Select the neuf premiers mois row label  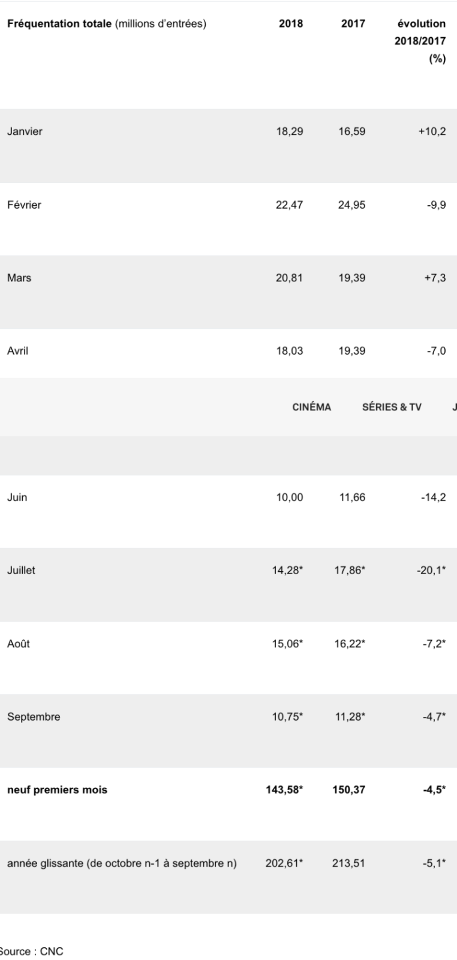tap(57, 790)
